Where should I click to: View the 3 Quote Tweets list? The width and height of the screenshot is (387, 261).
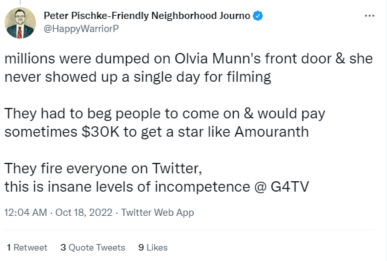point(92,247)
